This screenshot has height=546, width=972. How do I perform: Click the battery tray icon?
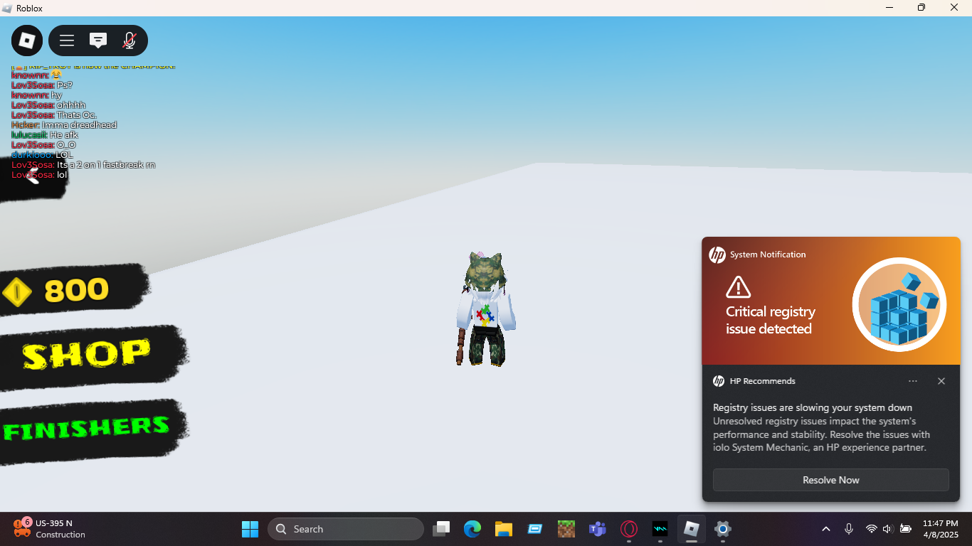906,529
